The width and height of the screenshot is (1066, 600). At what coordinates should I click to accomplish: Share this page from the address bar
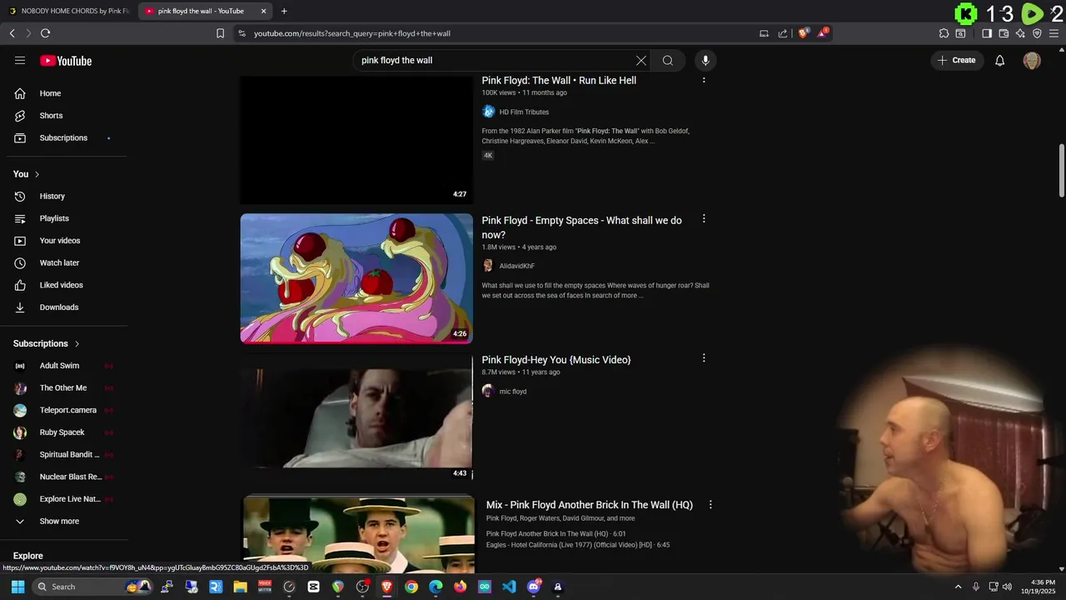783,33
